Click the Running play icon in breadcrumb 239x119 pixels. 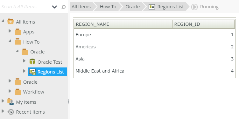pyautogui.click(x=194, y=7)
